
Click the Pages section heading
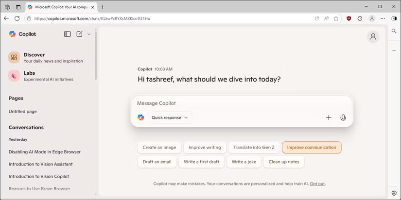click(16, 98)
